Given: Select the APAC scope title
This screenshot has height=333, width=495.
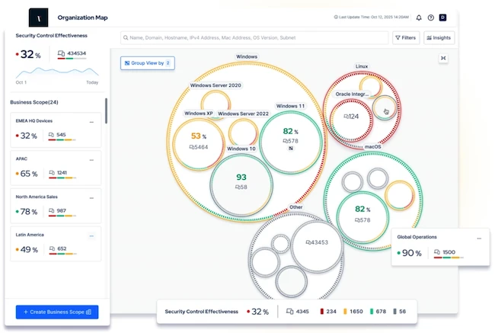Looking at the screenshot, I should tap(21, 159).
